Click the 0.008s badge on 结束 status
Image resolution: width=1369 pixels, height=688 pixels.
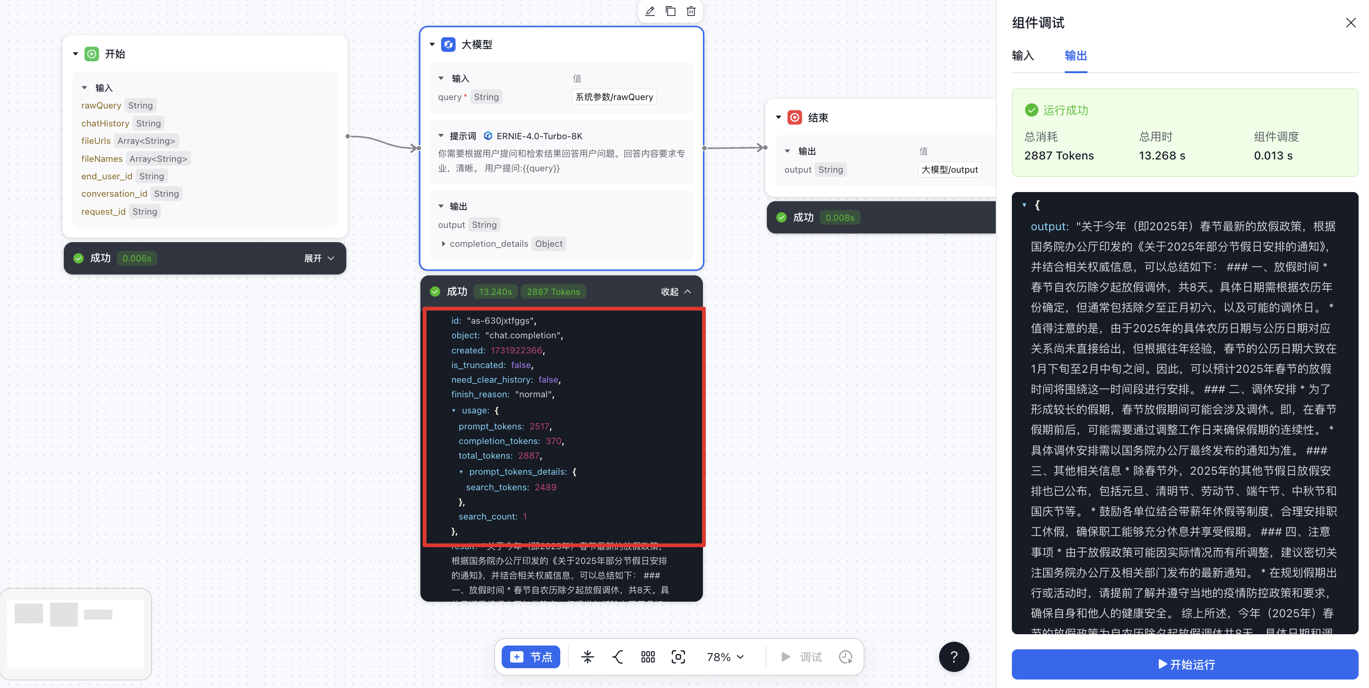pyautogui.click(x=839, y=217)
